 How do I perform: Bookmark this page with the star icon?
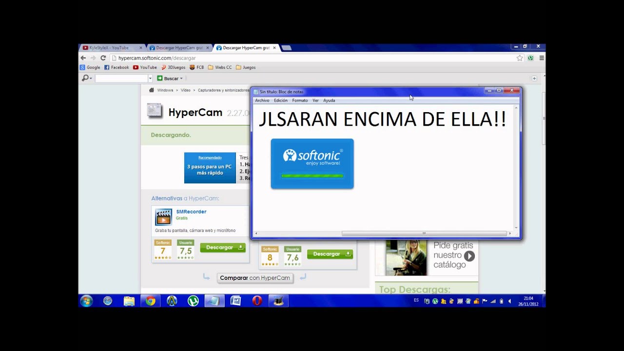520,58
